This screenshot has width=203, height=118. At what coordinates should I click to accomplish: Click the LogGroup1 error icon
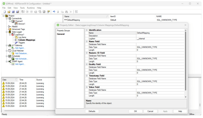(13, 35)
